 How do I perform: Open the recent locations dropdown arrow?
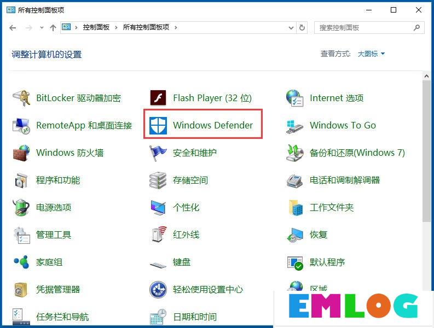[x=42, y=27]
